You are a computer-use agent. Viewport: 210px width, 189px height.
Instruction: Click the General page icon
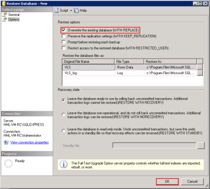click(x=5, y=15)
